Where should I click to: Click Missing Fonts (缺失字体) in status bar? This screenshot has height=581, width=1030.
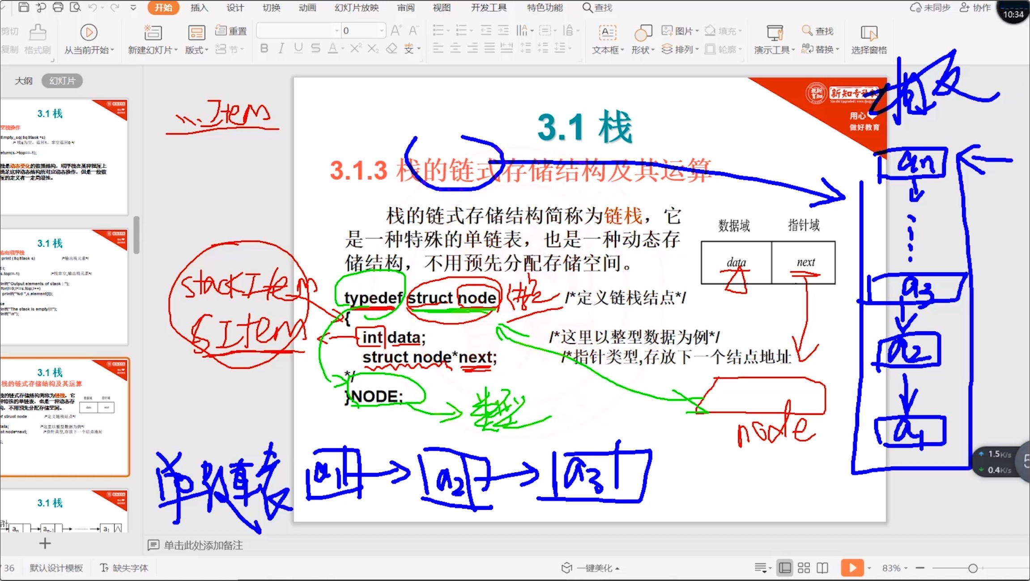124,568
